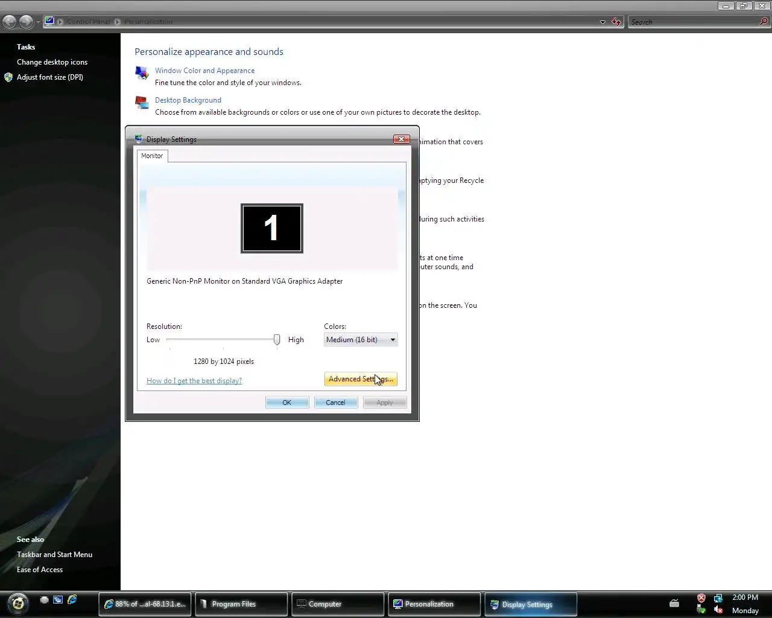Viewport: 772px width, 618px height.
Task: Open Taskbar and Start Menu link
Action: [54, 555]
